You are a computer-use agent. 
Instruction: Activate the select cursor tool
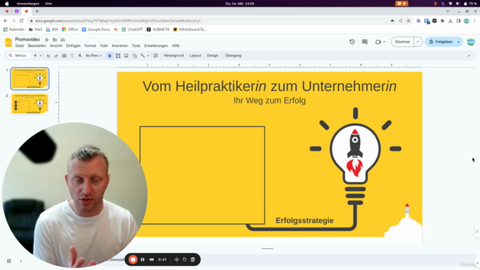109,55
